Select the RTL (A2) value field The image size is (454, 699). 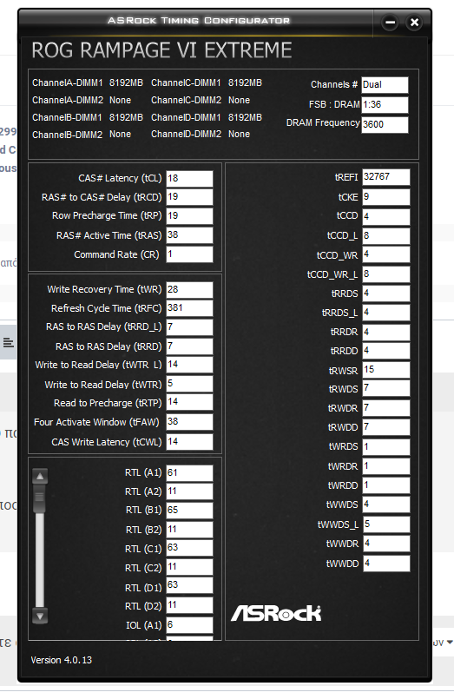coord(189,491)
